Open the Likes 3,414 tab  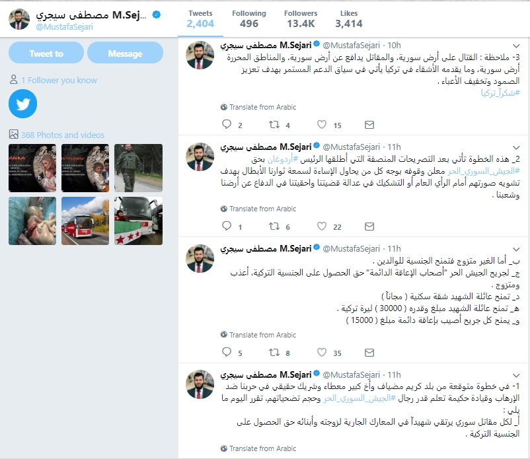[x=348, y=19]
